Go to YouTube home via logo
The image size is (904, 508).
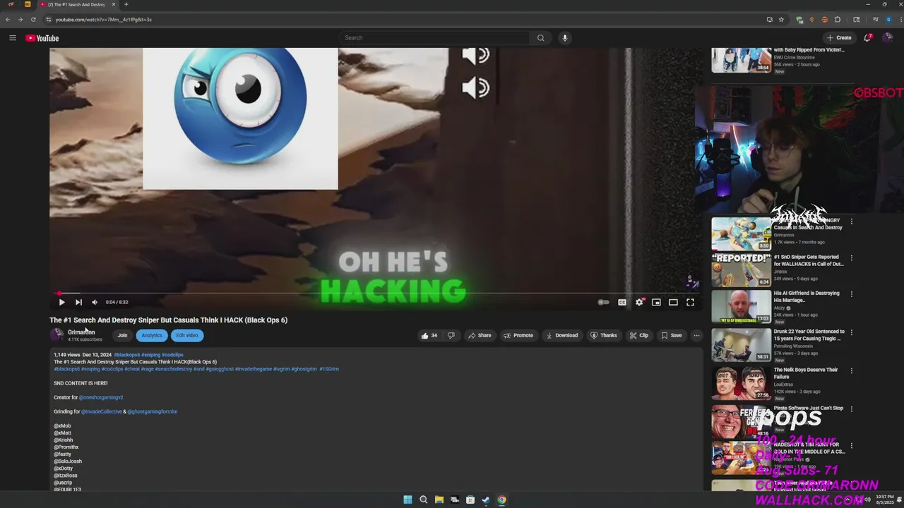coord(42,38)
